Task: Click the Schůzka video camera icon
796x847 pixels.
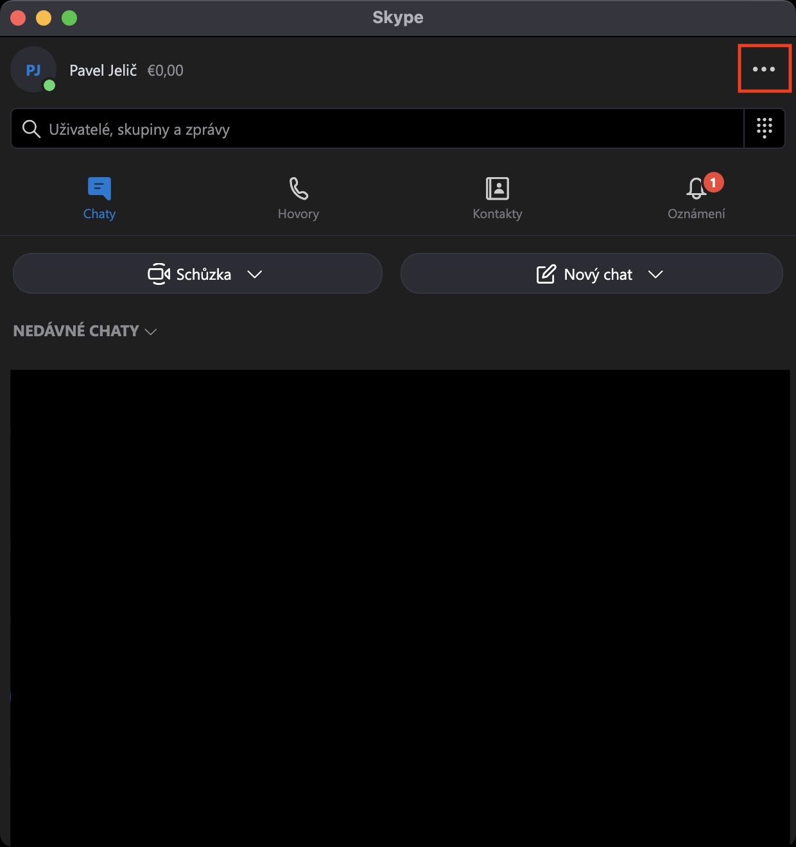Action: pyautogui.click(x=159, y=274)
